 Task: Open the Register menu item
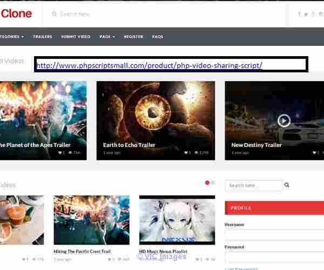pyautogui.click(x=133, y=37)
